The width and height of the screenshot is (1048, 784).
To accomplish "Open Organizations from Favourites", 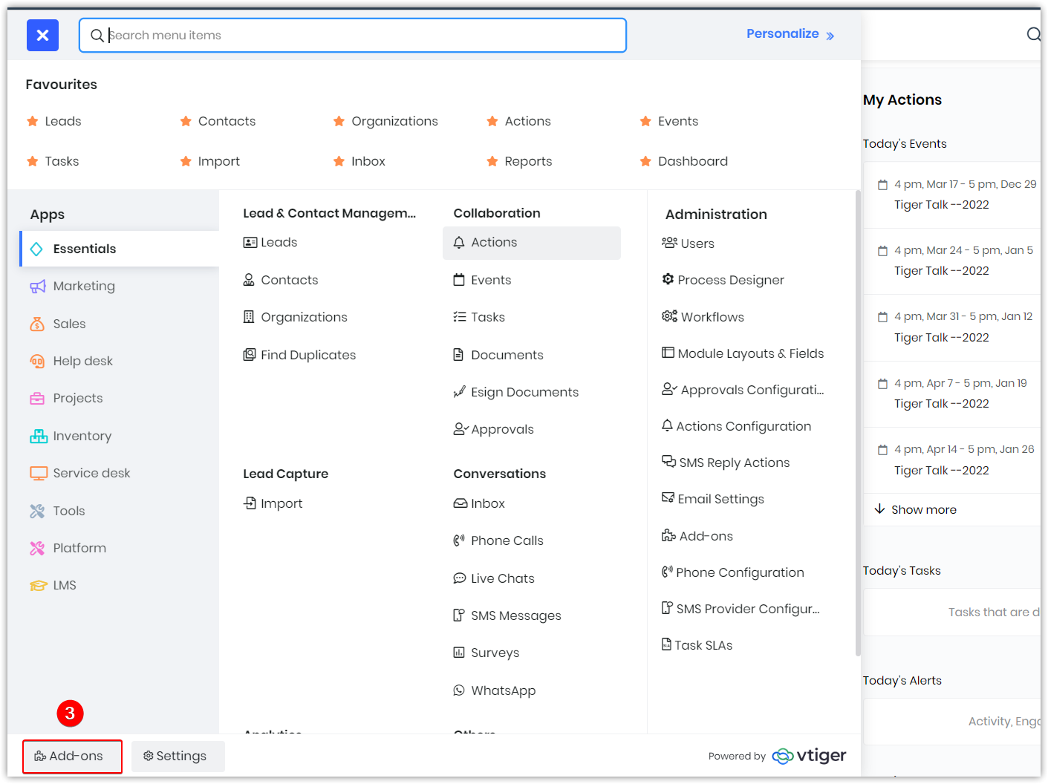I will (x=394, y=121).
